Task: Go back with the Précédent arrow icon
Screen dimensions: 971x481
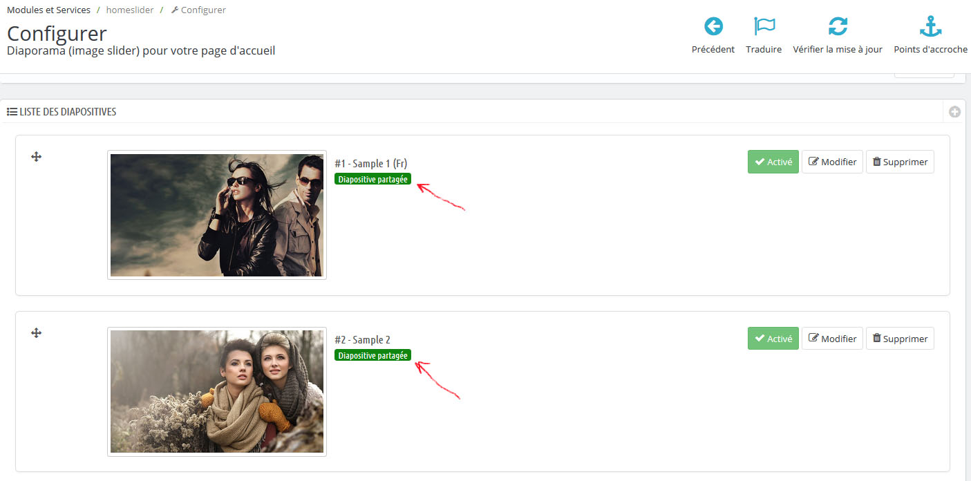Action: (x=713, y=27)
